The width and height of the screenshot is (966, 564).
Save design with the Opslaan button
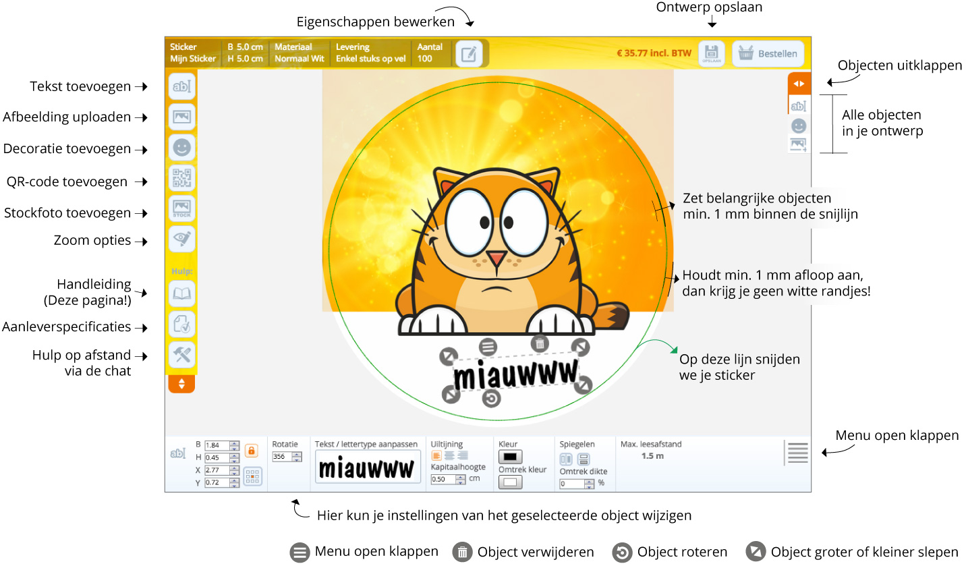(x=711, y=54)
